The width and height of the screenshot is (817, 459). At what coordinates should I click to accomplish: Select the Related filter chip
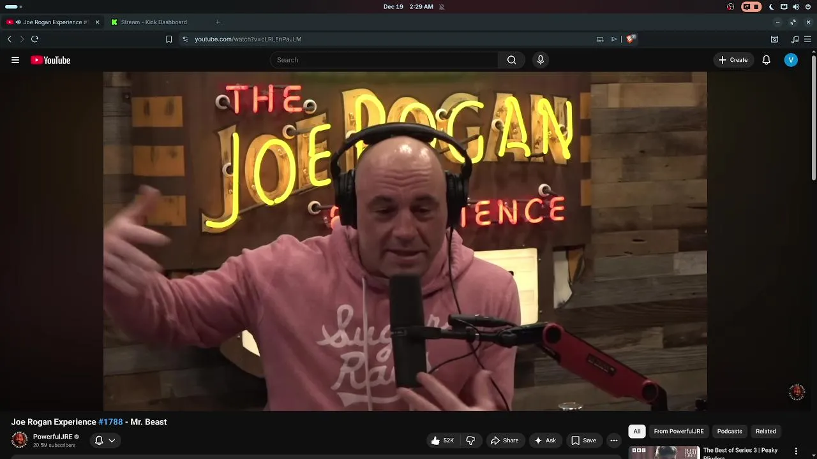point(766,432)
